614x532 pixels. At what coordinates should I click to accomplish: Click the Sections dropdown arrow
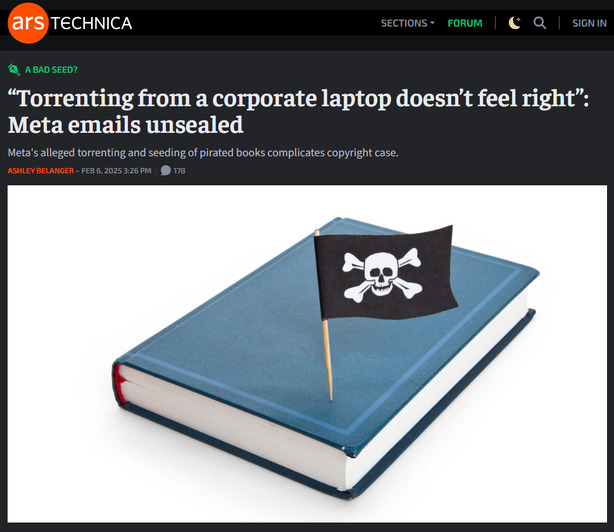(432, 23)
